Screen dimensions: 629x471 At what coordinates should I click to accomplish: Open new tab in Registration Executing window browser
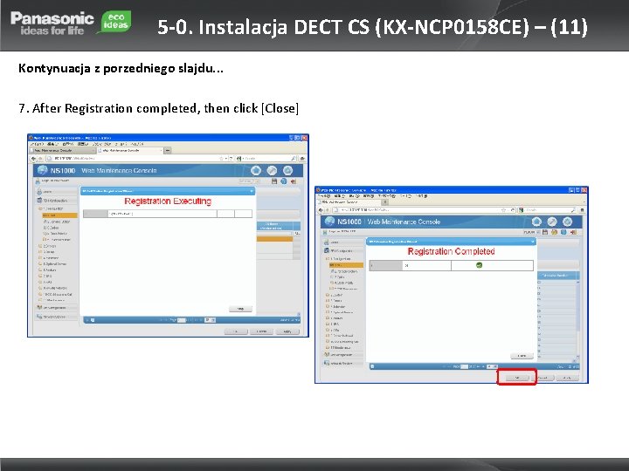point(168,151)
